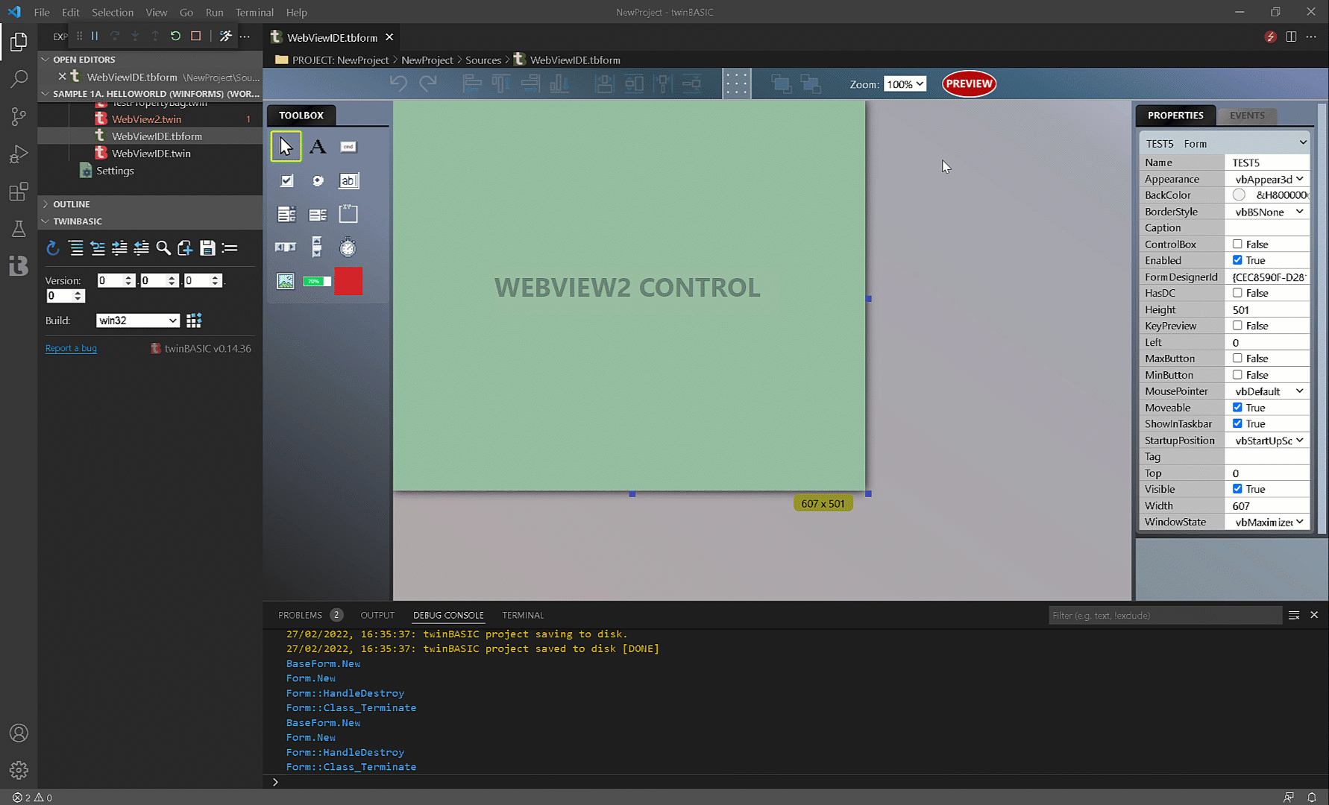This screenshot has height=805, width=1329.
Task: Select the Label tool in the Toolbox
Action: (318, 146)
